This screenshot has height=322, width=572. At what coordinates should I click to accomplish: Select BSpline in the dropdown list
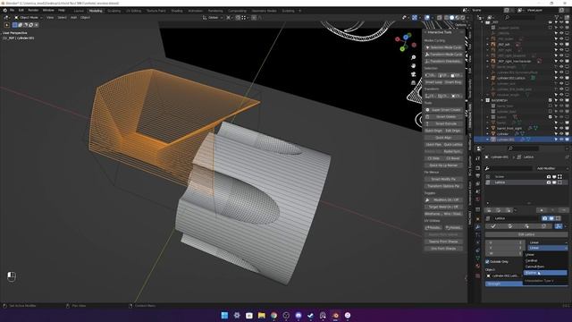545,273
